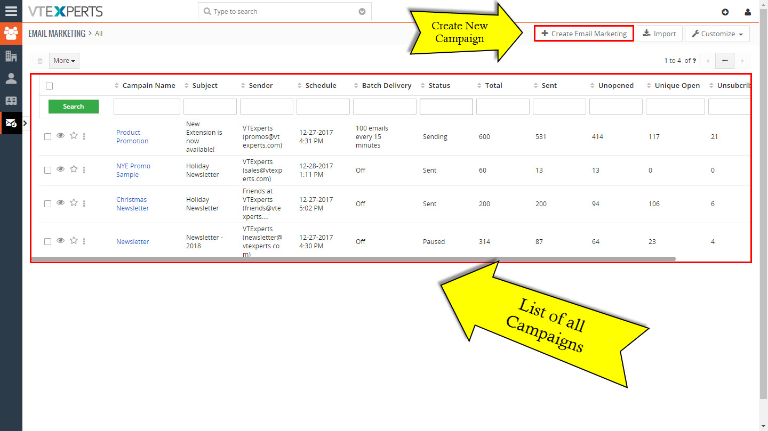Screen dimensions: 768x431
Task: Open the hamburger main menu
Action: [x=11, y=11]
